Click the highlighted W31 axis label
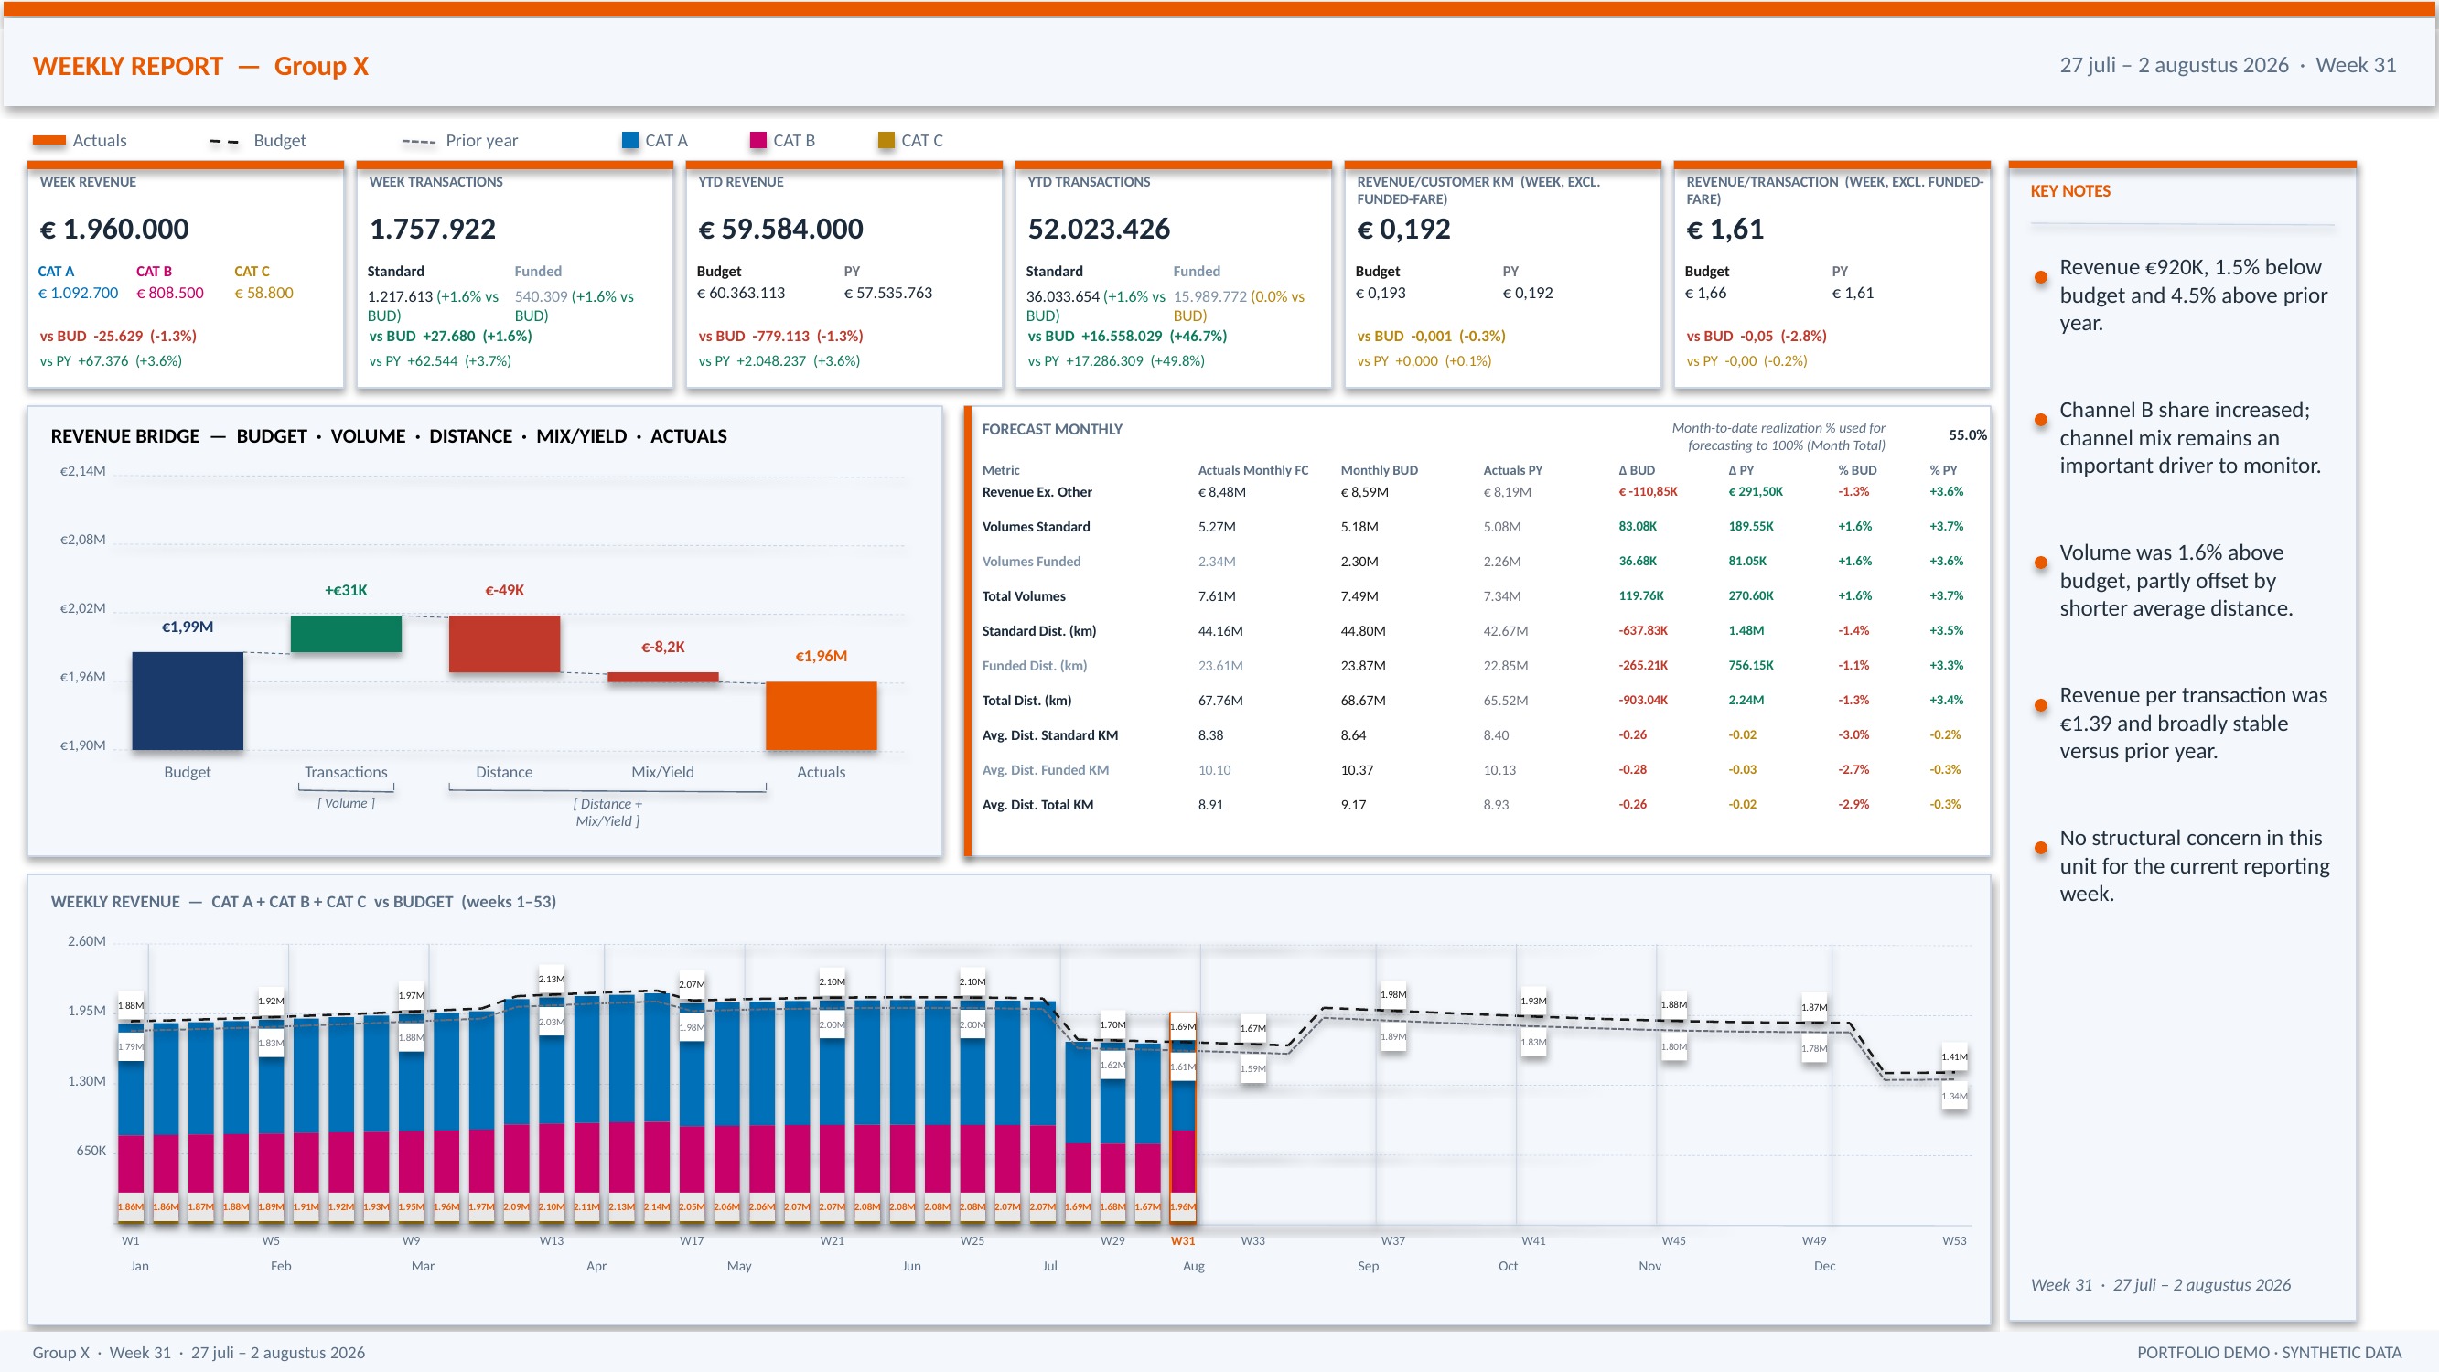 [1183, 1240]
